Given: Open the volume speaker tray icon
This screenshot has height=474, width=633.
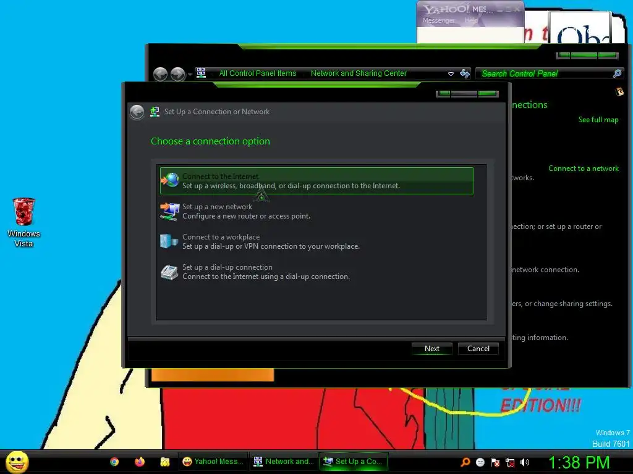Looking at the screenshot, I should pos(524,462).
